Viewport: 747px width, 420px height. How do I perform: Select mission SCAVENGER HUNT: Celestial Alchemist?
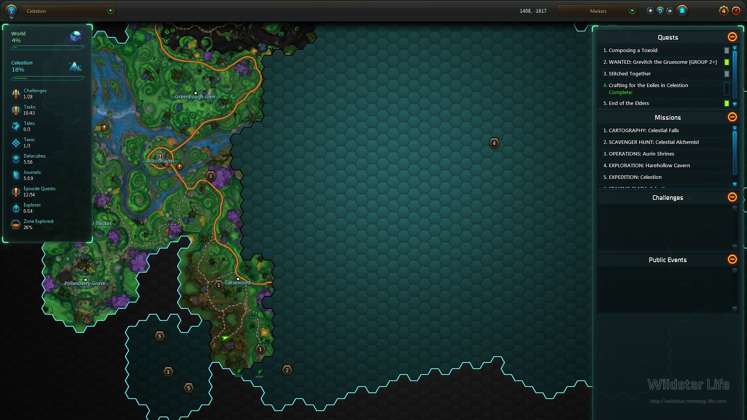click(x=665, y=142)
